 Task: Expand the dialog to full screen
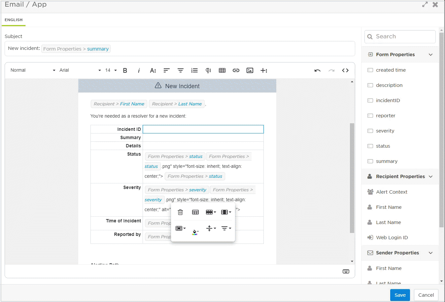[425, 5]
